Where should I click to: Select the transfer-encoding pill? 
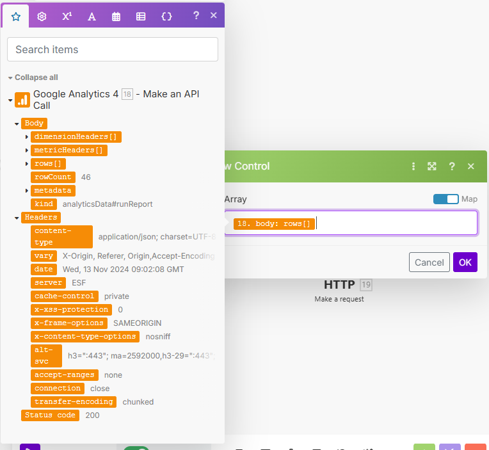74,401
